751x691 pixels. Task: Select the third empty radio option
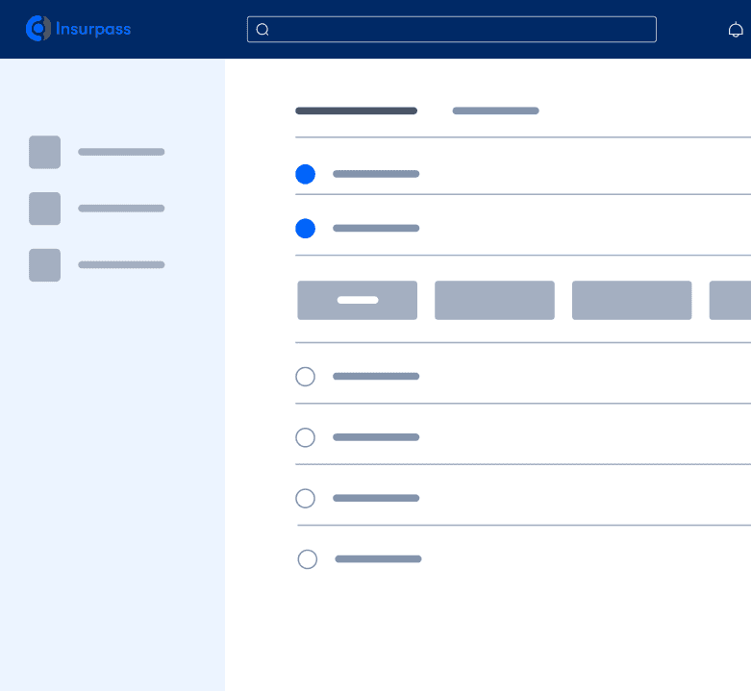pos(305,499)
